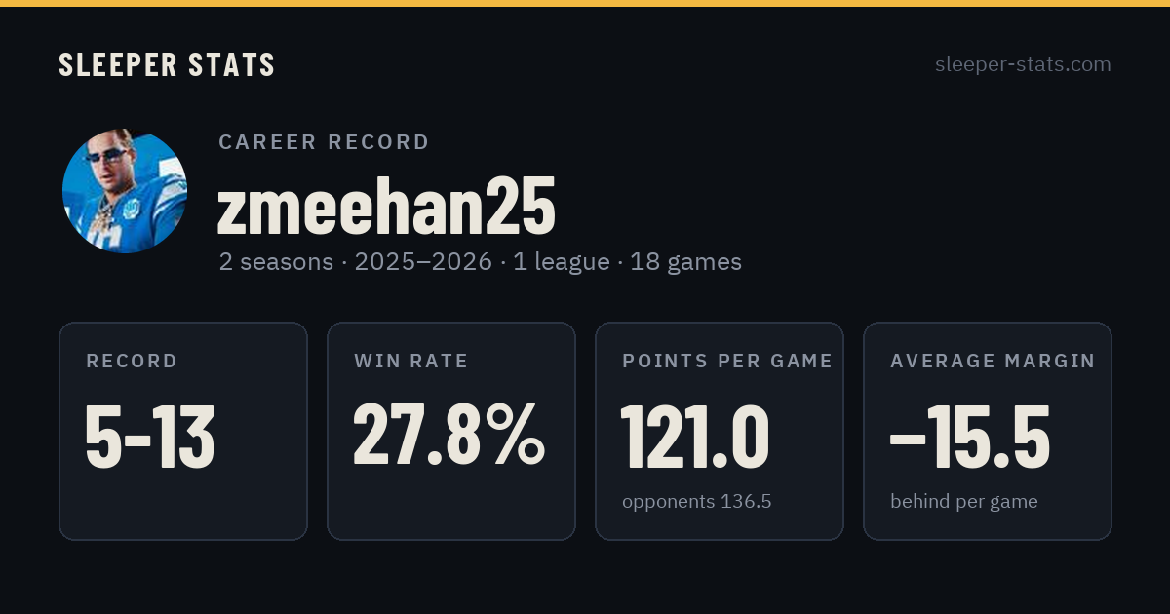The height and width of the screenshot is (614, 1170).
Task: Open the Average Margin card
Action: click(988, 431)
